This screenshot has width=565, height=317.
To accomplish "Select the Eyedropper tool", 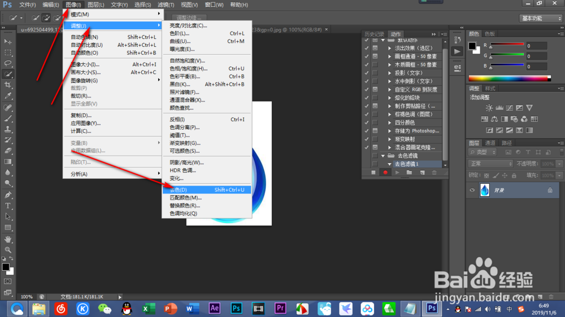I will (x=7, y=96).
